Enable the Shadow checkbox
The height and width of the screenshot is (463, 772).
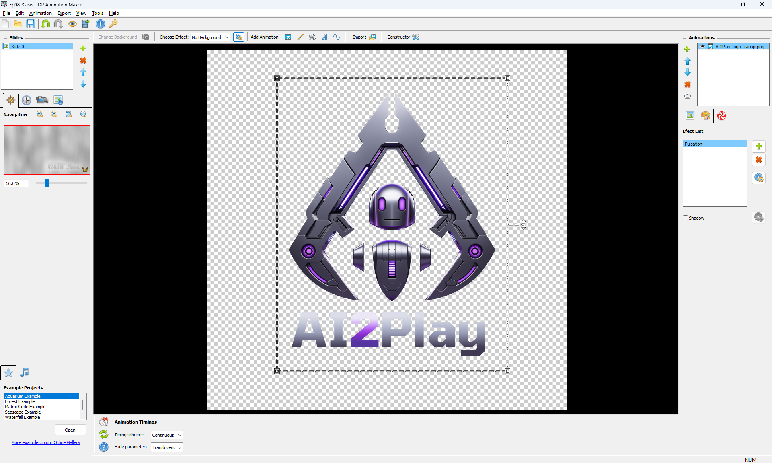(686, 218)
